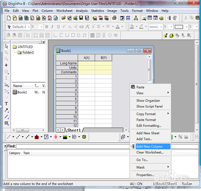The height and width of the screenshot is (191, 201).
Task: Select the Rectangle drawing tool
Action: pyautogui.click(x=6, y=123)
